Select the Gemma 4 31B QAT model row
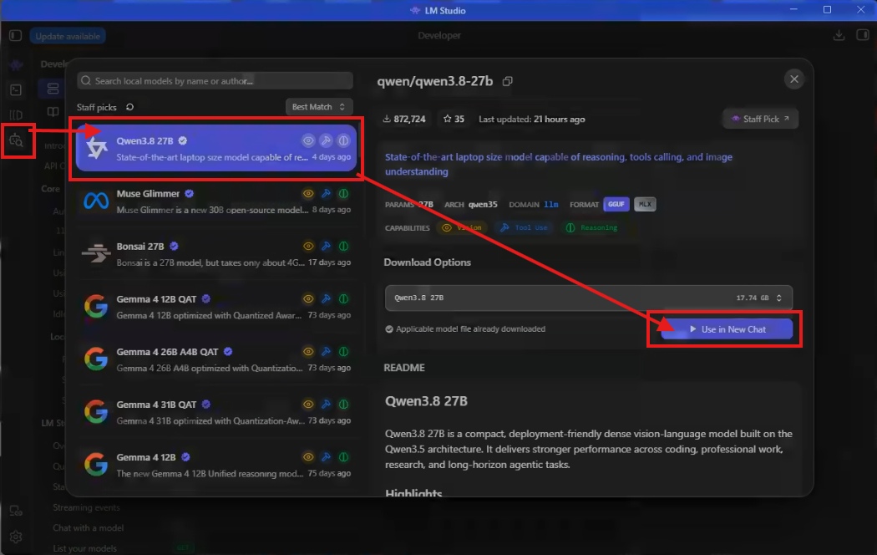This screenshot has height=555, width=877. [215, 412]
